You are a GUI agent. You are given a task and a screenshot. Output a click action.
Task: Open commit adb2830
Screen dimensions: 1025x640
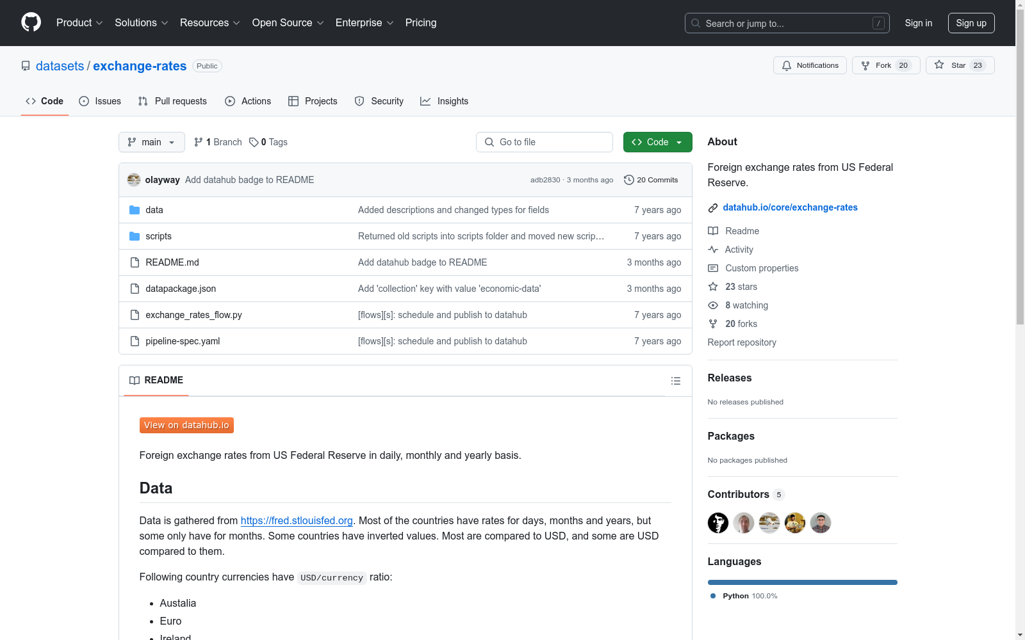545,180
